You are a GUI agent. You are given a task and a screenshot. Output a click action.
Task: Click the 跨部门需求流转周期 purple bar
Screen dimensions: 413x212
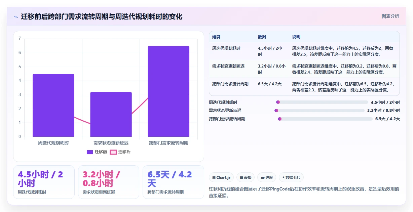point(168,91)
